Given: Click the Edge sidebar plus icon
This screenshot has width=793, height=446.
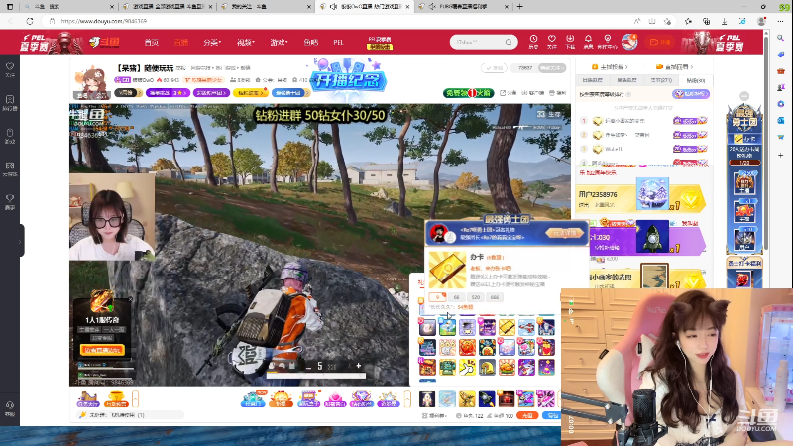Looking at the screenshot, I should pos(781,156).
